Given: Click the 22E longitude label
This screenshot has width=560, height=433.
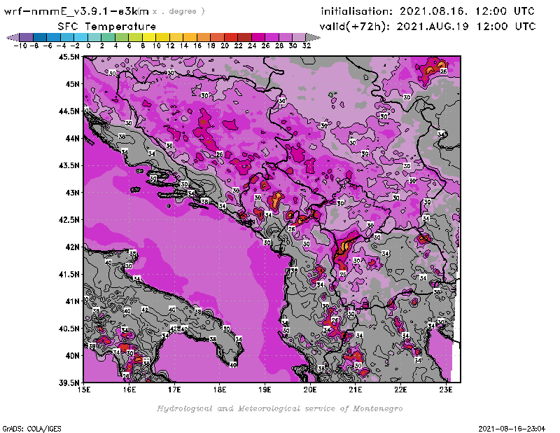Looking at the screenshot, I should 400,390.
